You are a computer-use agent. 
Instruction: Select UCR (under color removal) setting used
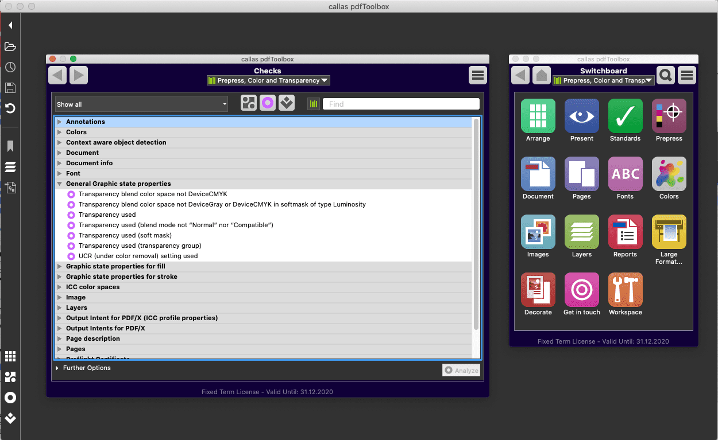point(138,256)
